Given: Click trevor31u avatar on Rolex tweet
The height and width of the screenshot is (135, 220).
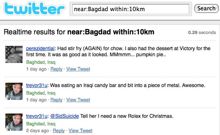Looking at the screenshot, I should point(14,122).
